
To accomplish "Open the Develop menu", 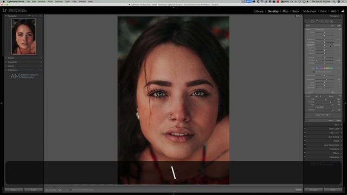I will coord(41,1).
